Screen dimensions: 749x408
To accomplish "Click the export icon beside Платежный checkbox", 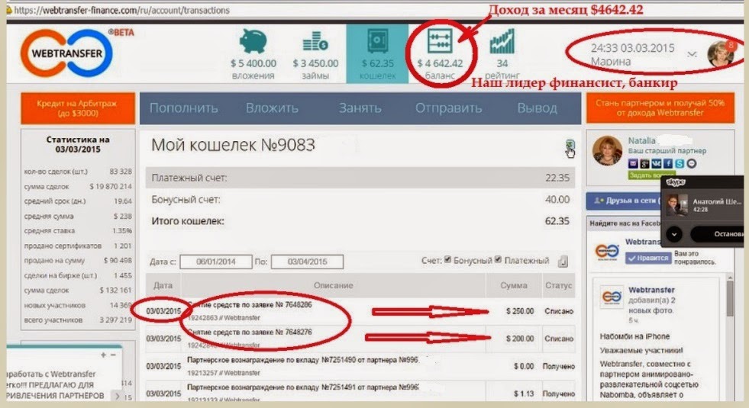I will coord(563,261).
